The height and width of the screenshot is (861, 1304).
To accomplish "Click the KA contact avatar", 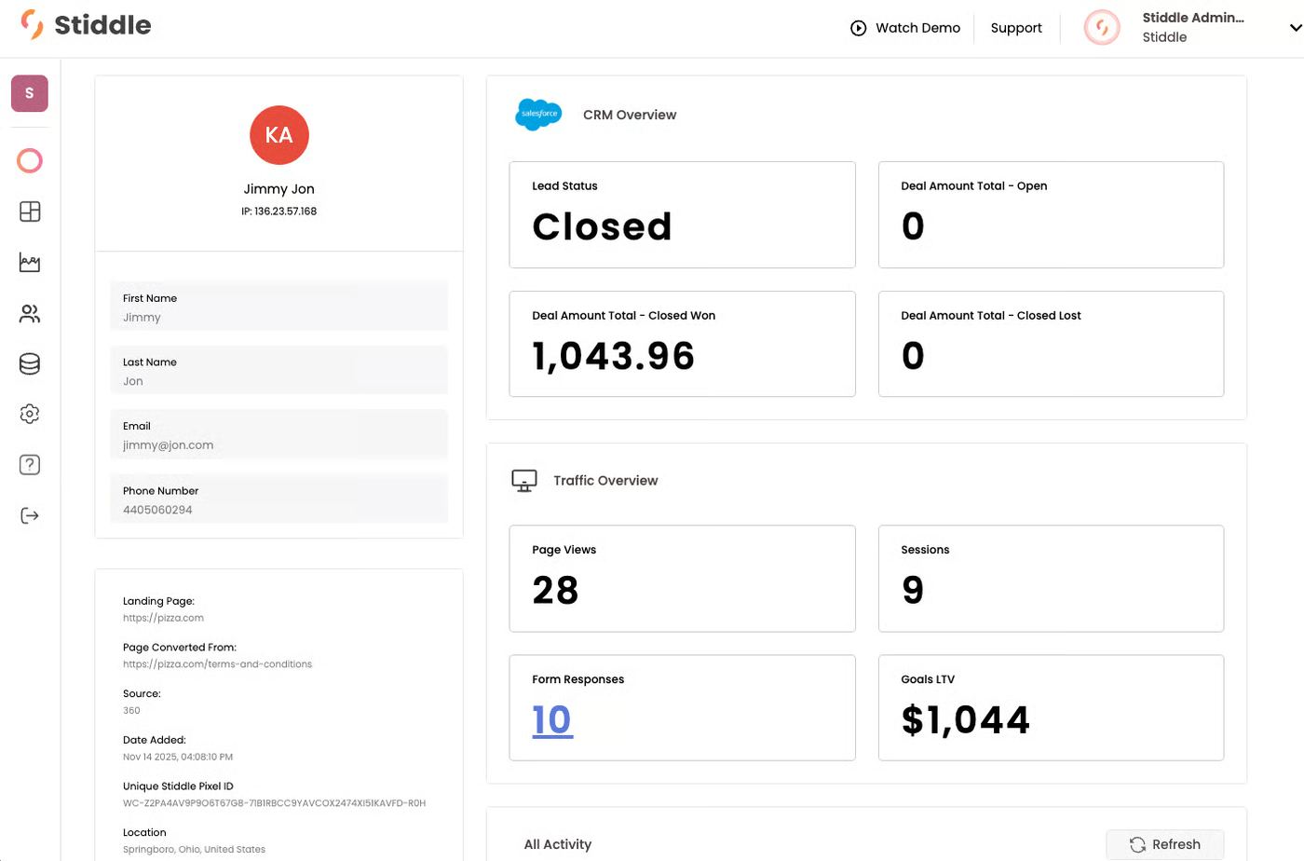I will tap(279, 135).
